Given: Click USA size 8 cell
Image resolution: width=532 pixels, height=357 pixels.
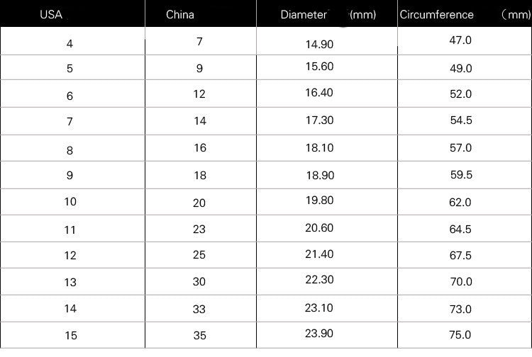Looking at the screenshot, I should [x=70, y=151].
